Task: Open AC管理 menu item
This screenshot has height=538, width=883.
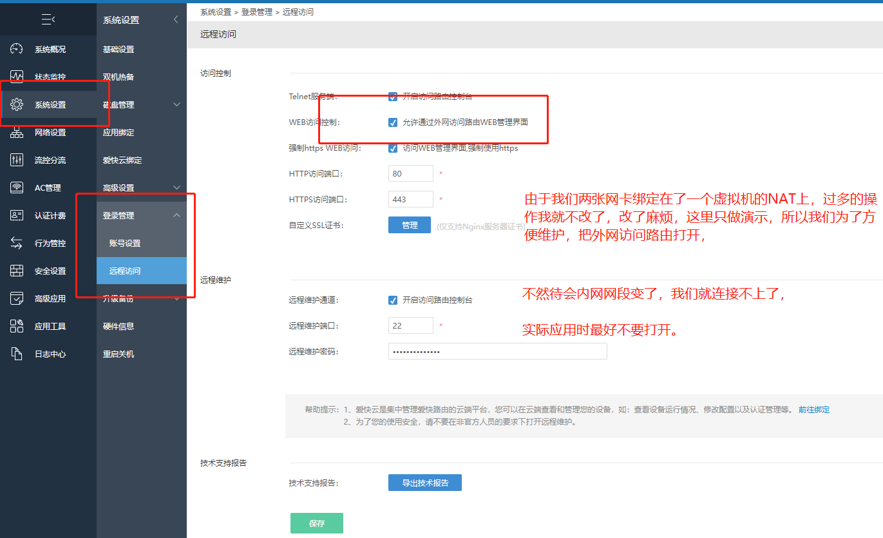Action: pos(48,187)
